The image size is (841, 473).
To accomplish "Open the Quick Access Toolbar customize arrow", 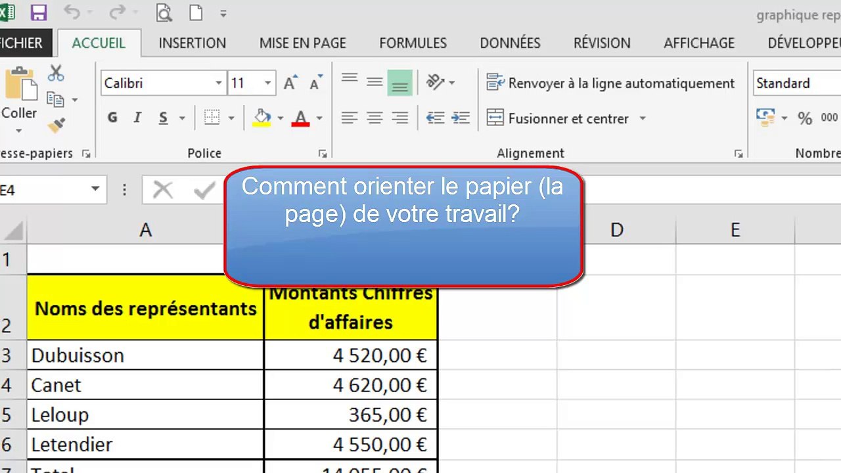I will point(223,13).
